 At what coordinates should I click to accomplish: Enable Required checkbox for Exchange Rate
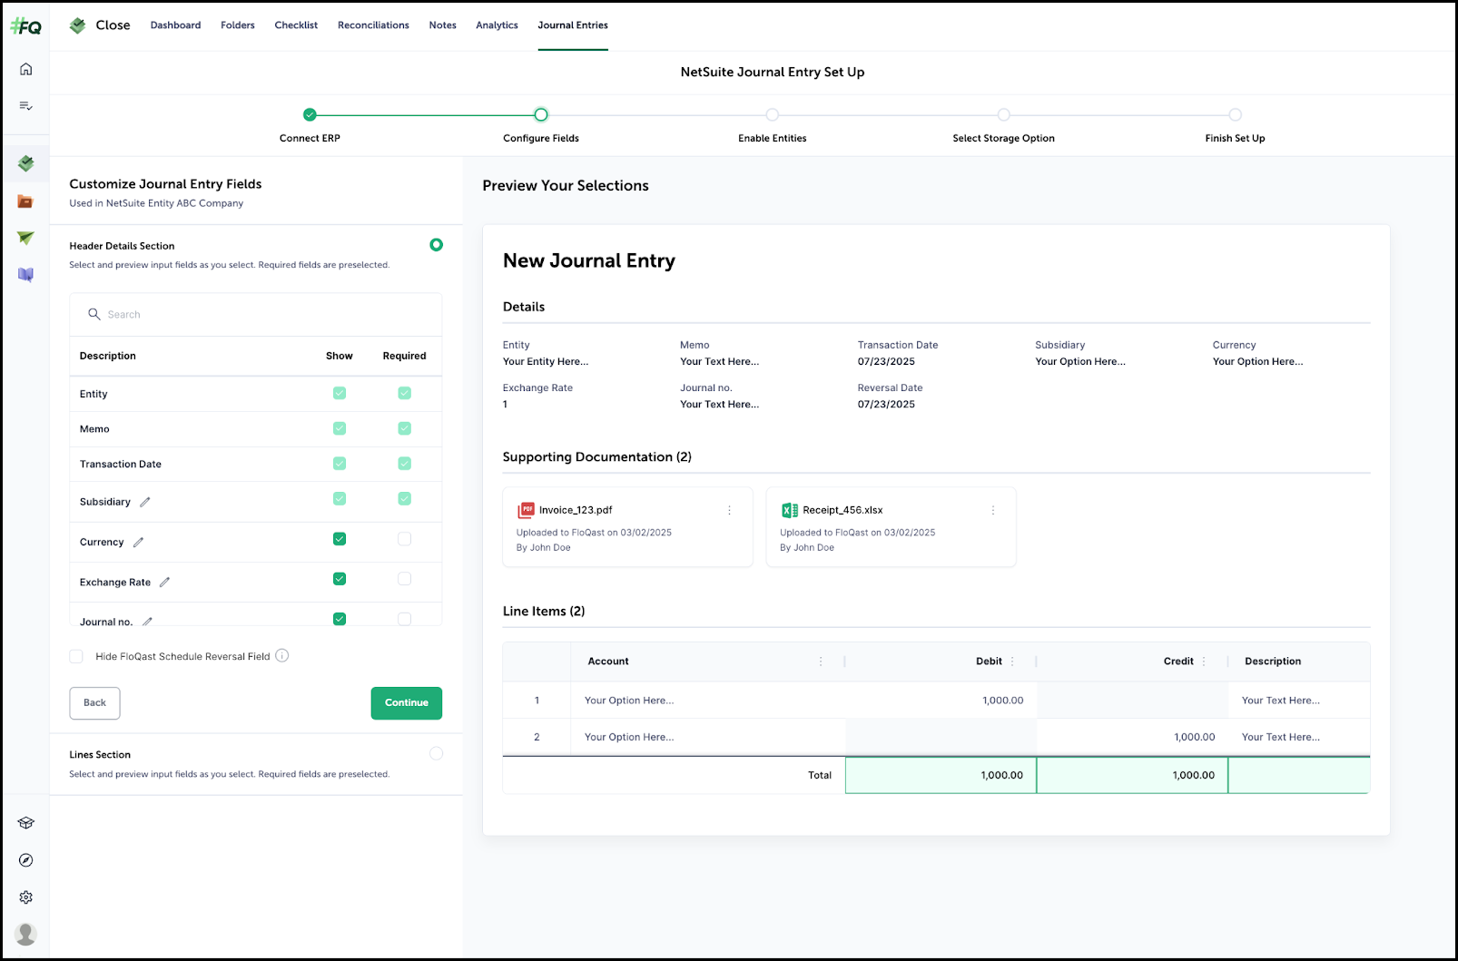point(405,579)
